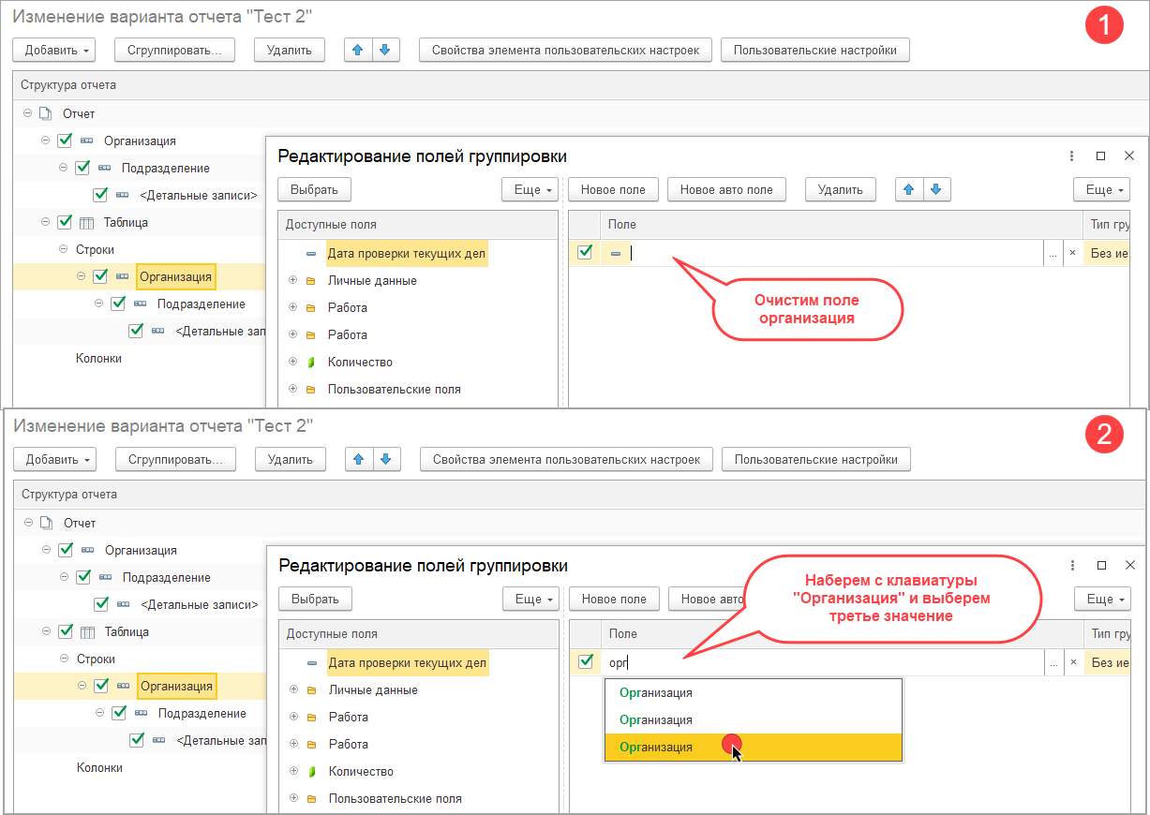Open Добавить dropdown in upper screenshot
Screen dimensions: 1150x815
click(x=54, y=50)
